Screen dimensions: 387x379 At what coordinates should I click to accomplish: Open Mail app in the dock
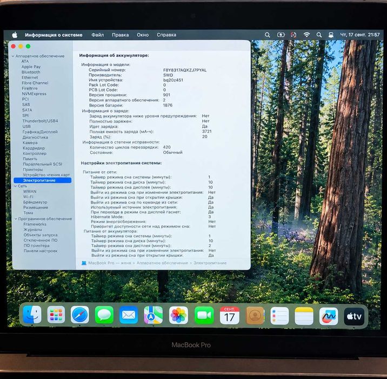[x=129, y=315]
